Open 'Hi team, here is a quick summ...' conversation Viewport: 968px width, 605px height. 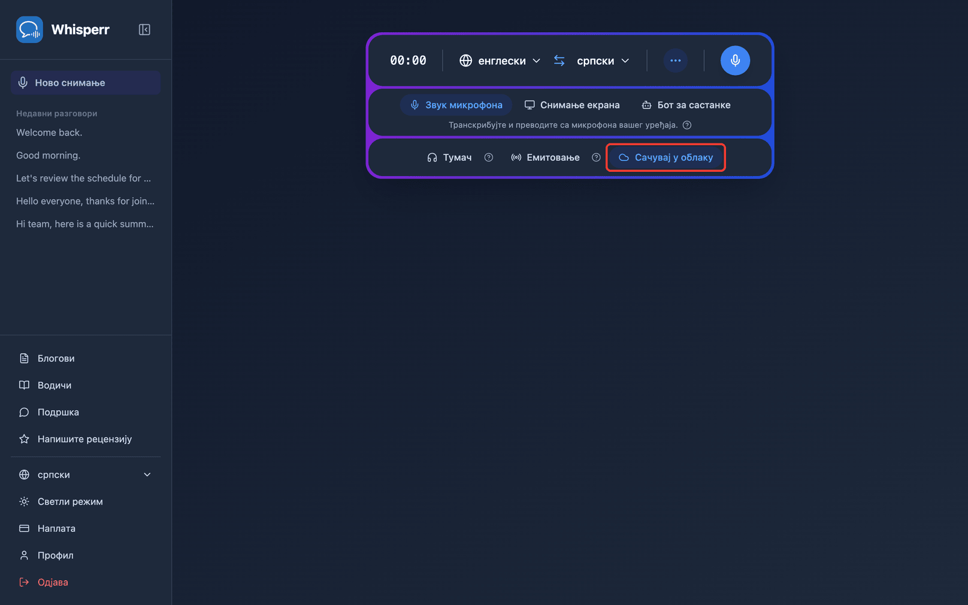point(85,224)
